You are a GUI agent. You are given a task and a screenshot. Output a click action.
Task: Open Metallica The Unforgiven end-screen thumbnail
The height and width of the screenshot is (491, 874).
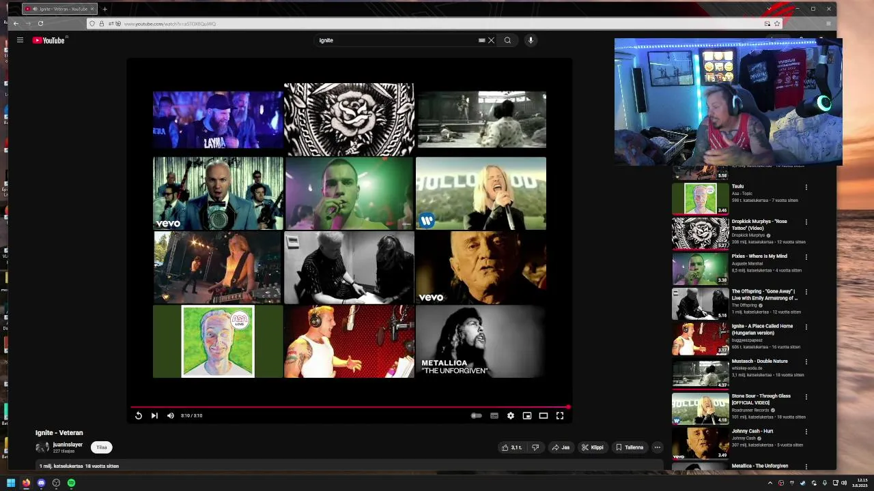(x=481, y=341)
